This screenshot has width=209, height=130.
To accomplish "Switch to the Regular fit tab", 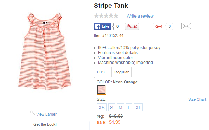I will coord(121,72).
